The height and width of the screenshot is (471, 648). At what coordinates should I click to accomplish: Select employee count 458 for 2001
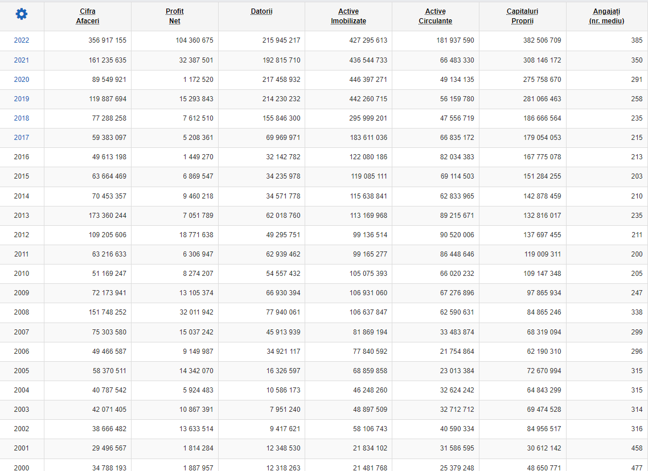(x=637, y=449)
